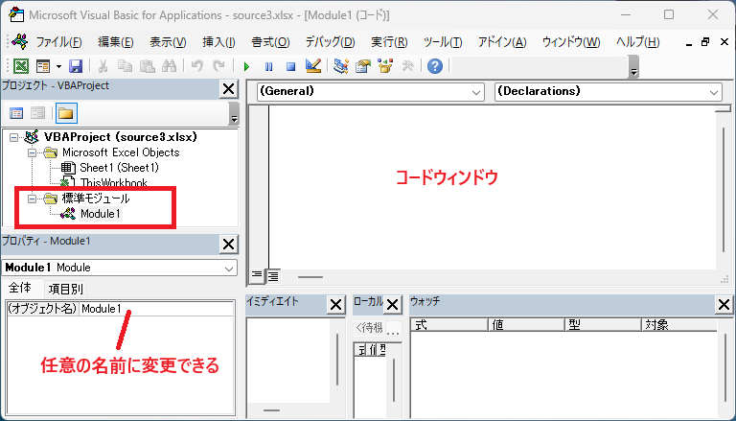Switch to Microsoft Excel view icon
Image resolution: width=736 pixels, height=421 pixels.
pos(21,66)
